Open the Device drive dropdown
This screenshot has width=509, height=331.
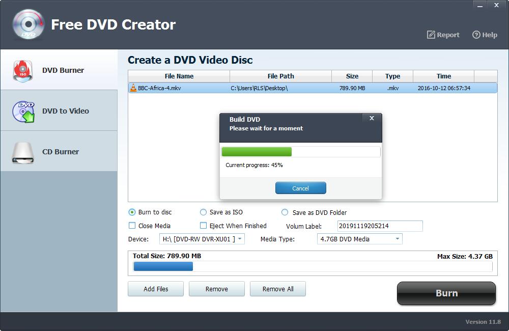[x=202, y=239]
